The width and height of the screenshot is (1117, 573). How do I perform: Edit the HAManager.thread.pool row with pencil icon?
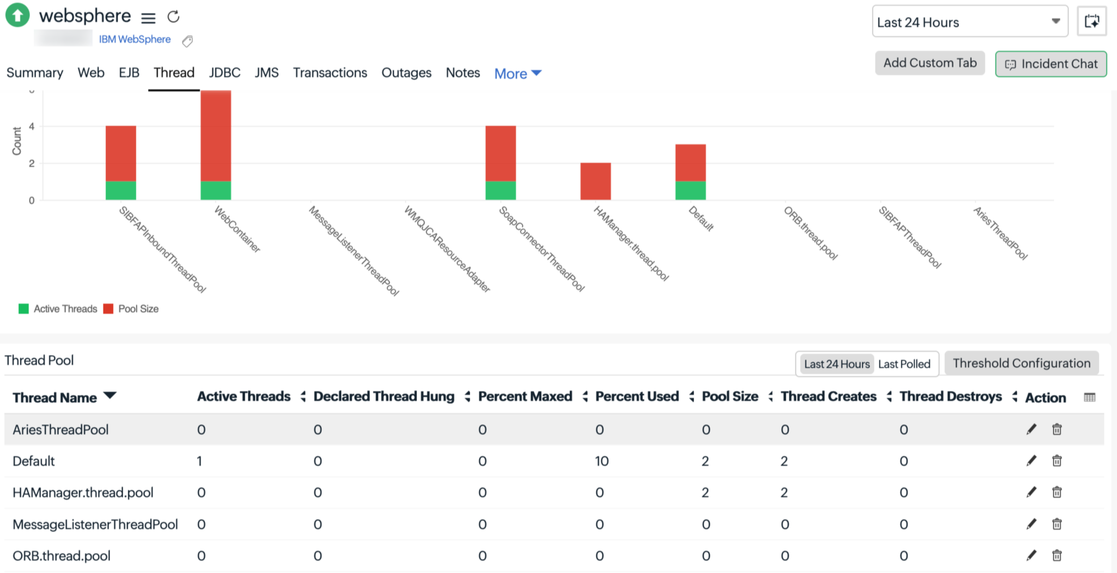[x=1031, y=492]
